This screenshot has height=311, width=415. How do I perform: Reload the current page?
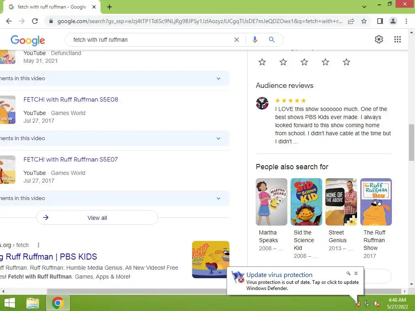35,21
